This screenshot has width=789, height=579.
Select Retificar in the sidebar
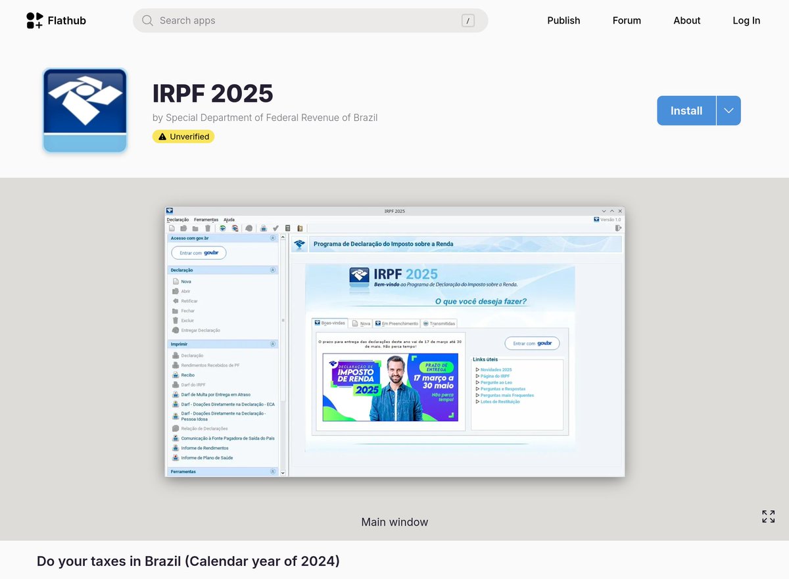(185, 301)
